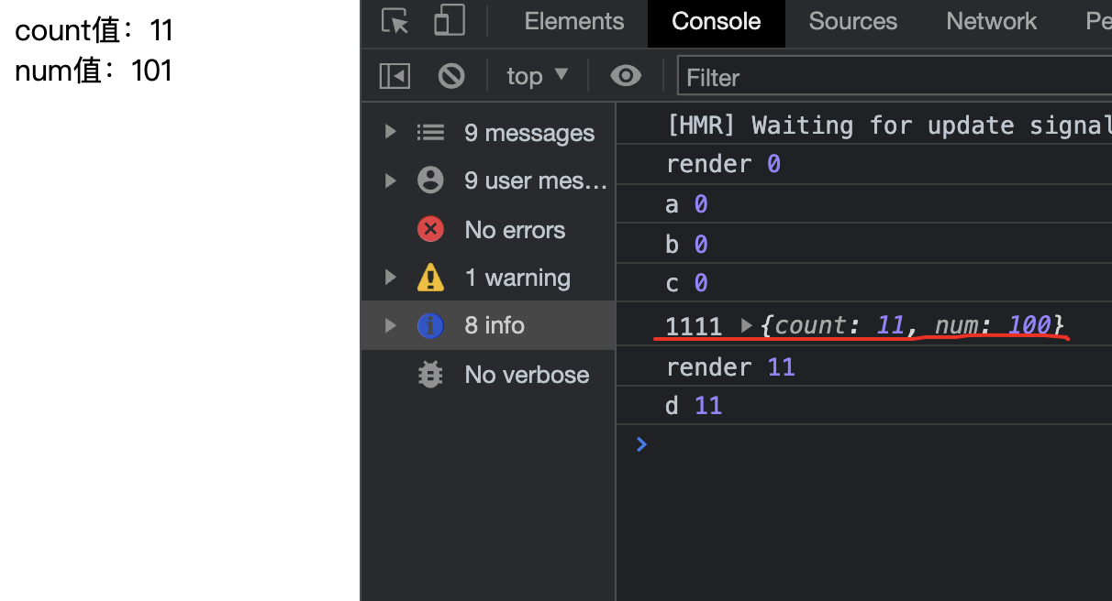The width and height of the screenshot is (1112, 601).
Task: Switch to the Elements tab
Action: coord(574,21)
